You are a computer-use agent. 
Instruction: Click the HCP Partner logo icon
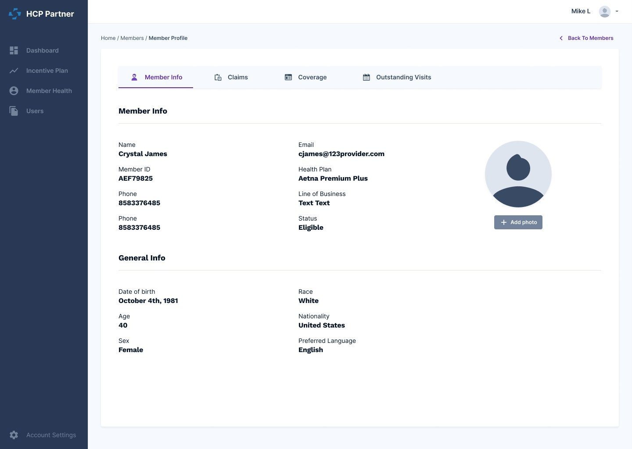[14, 14]
